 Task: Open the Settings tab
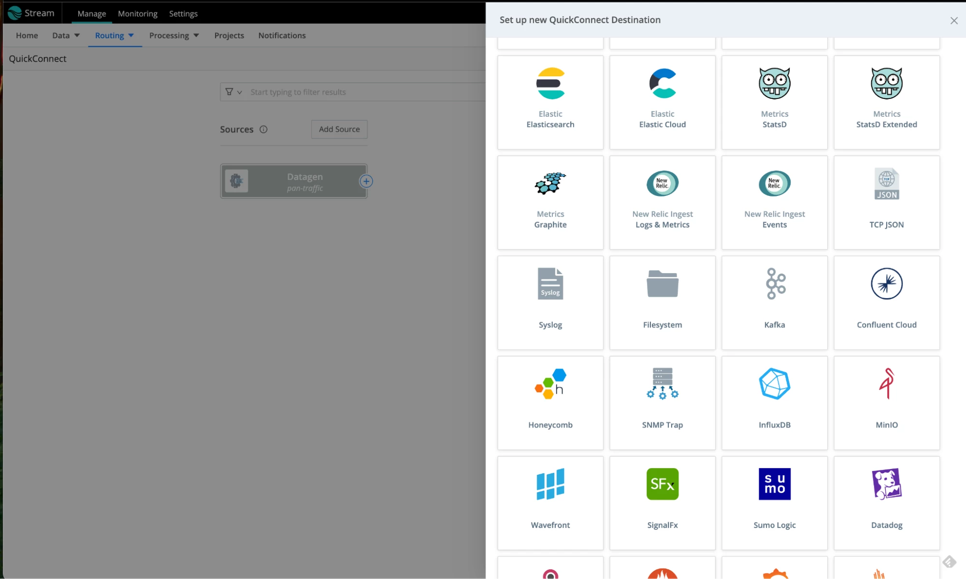(183, 14)
